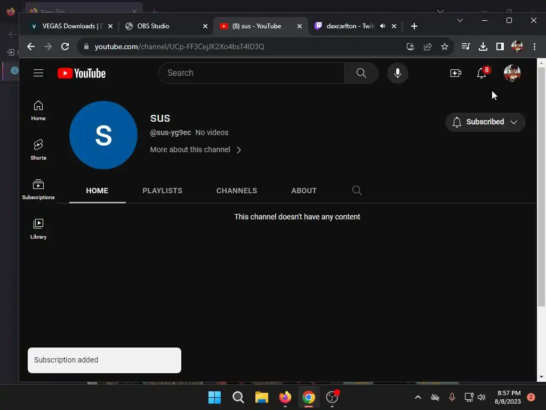The height and width of the screenshot is (410, 546).
Task: Open media controls icon in toolbar
Action: coord(465,46)
